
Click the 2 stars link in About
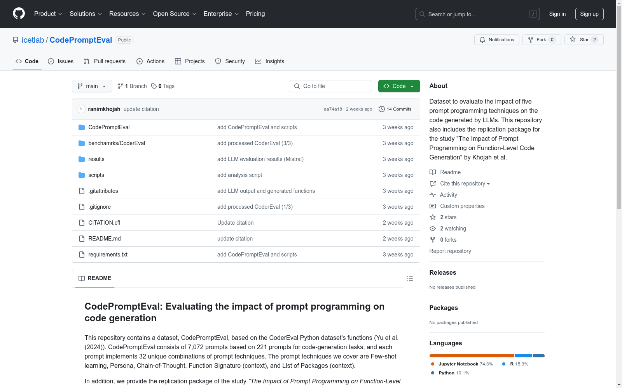tap(448, 217)
